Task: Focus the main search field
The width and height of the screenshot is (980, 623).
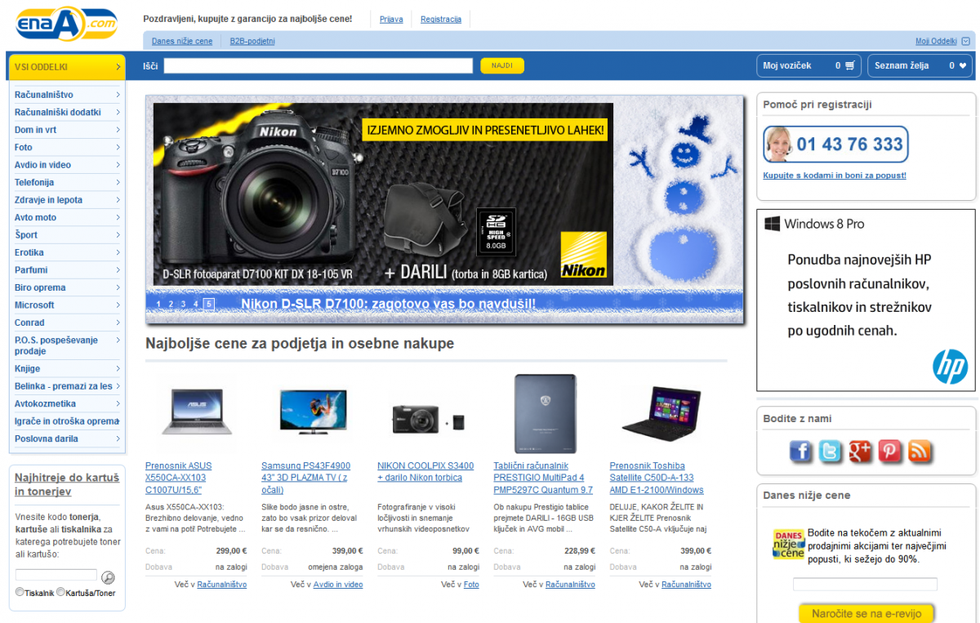Action: [318, 66]
